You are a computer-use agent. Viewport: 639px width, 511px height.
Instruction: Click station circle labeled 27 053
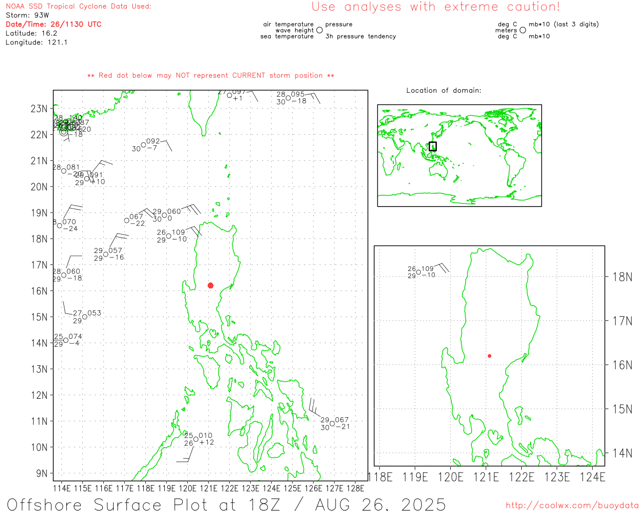click(x=85, y=317)
